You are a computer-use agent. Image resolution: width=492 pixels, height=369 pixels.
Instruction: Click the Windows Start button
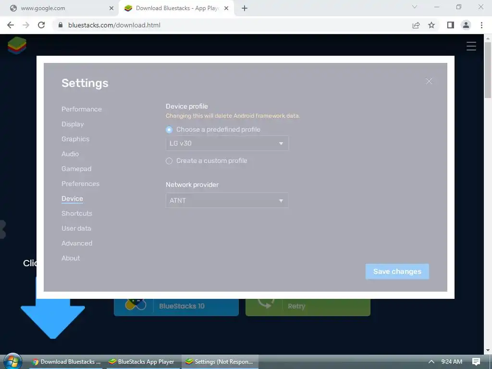coord(12,361)
